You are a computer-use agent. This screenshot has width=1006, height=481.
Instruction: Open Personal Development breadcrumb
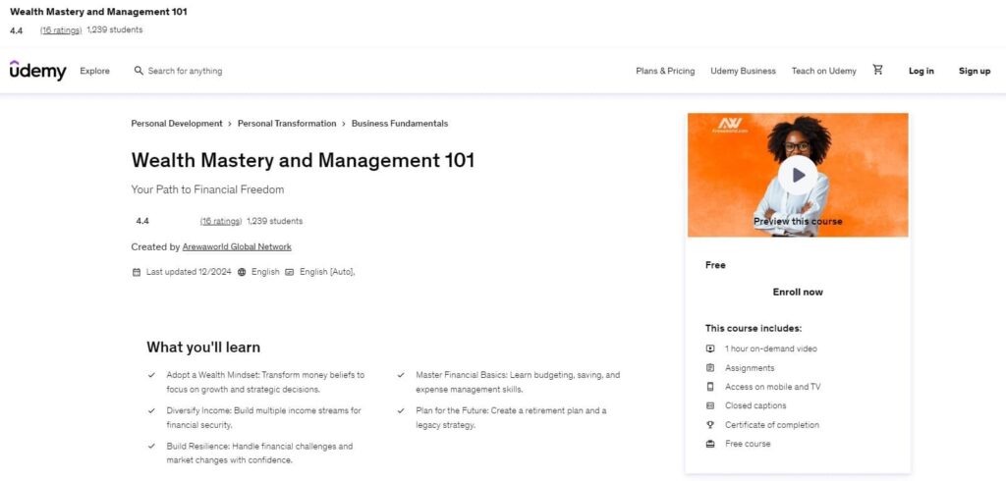coord(177,124)
